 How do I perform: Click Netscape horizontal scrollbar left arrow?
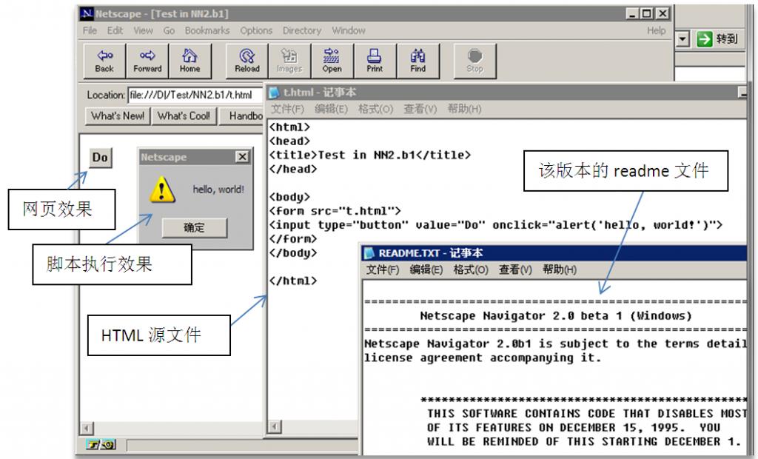87,428
